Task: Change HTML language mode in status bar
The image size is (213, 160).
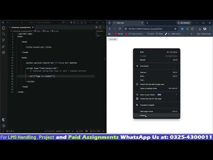Action: (80, 131)
